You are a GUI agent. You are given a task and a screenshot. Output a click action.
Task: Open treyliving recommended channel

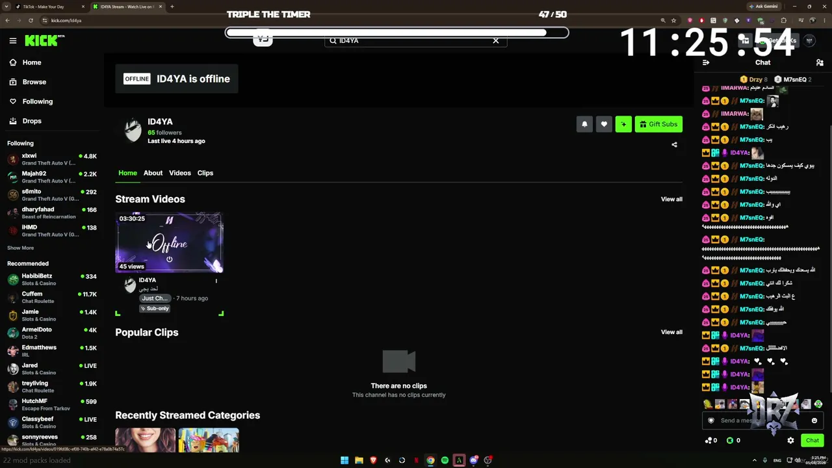coord(52,387)
